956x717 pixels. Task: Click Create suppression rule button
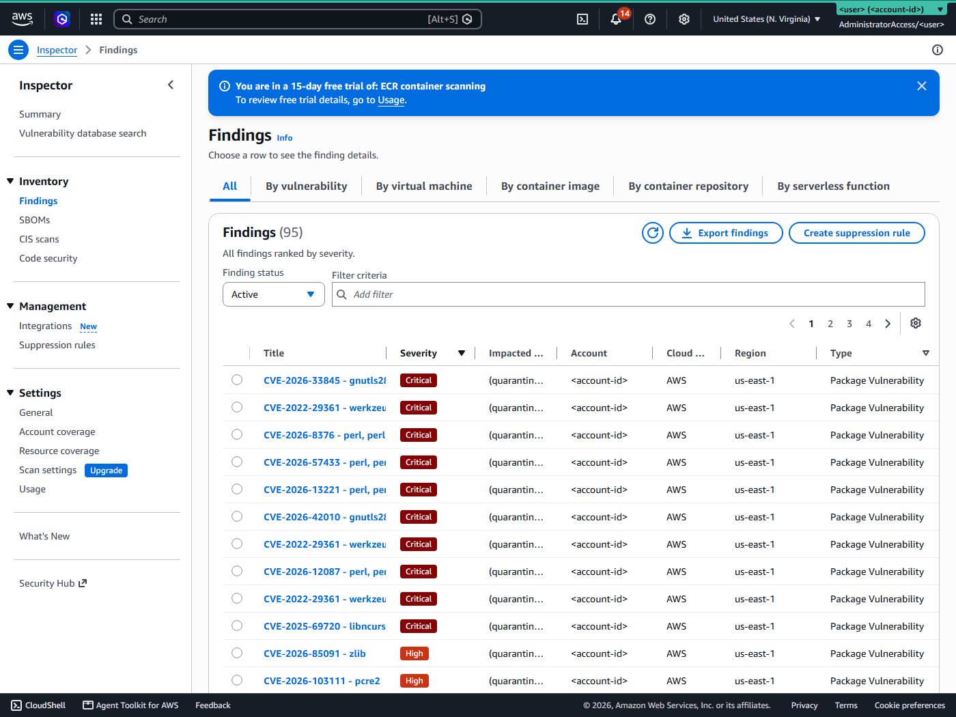click(x=857, y=233)
